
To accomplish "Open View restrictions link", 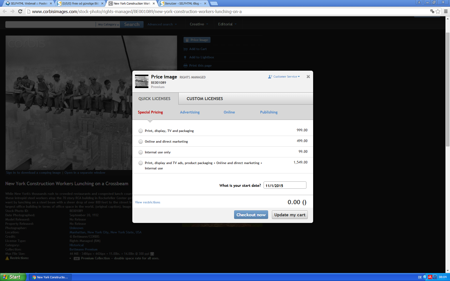I will click(148, 202).
